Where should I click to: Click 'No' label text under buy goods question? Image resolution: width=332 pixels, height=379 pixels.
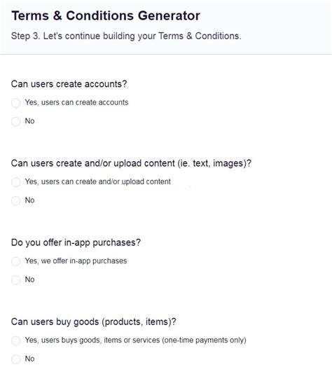29,359
